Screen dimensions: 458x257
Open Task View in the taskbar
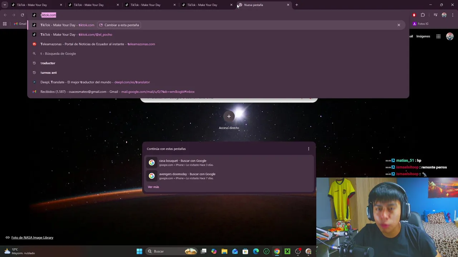204,251
